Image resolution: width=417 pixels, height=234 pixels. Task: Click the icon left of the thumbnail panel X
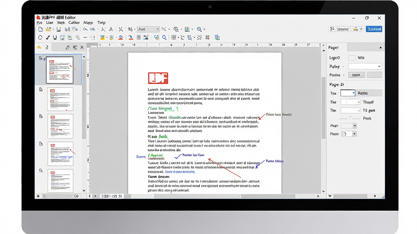(75, 47)
